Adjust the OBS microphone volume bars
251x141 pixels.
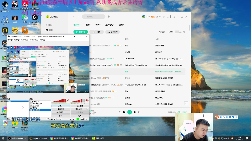pos(59,101)
